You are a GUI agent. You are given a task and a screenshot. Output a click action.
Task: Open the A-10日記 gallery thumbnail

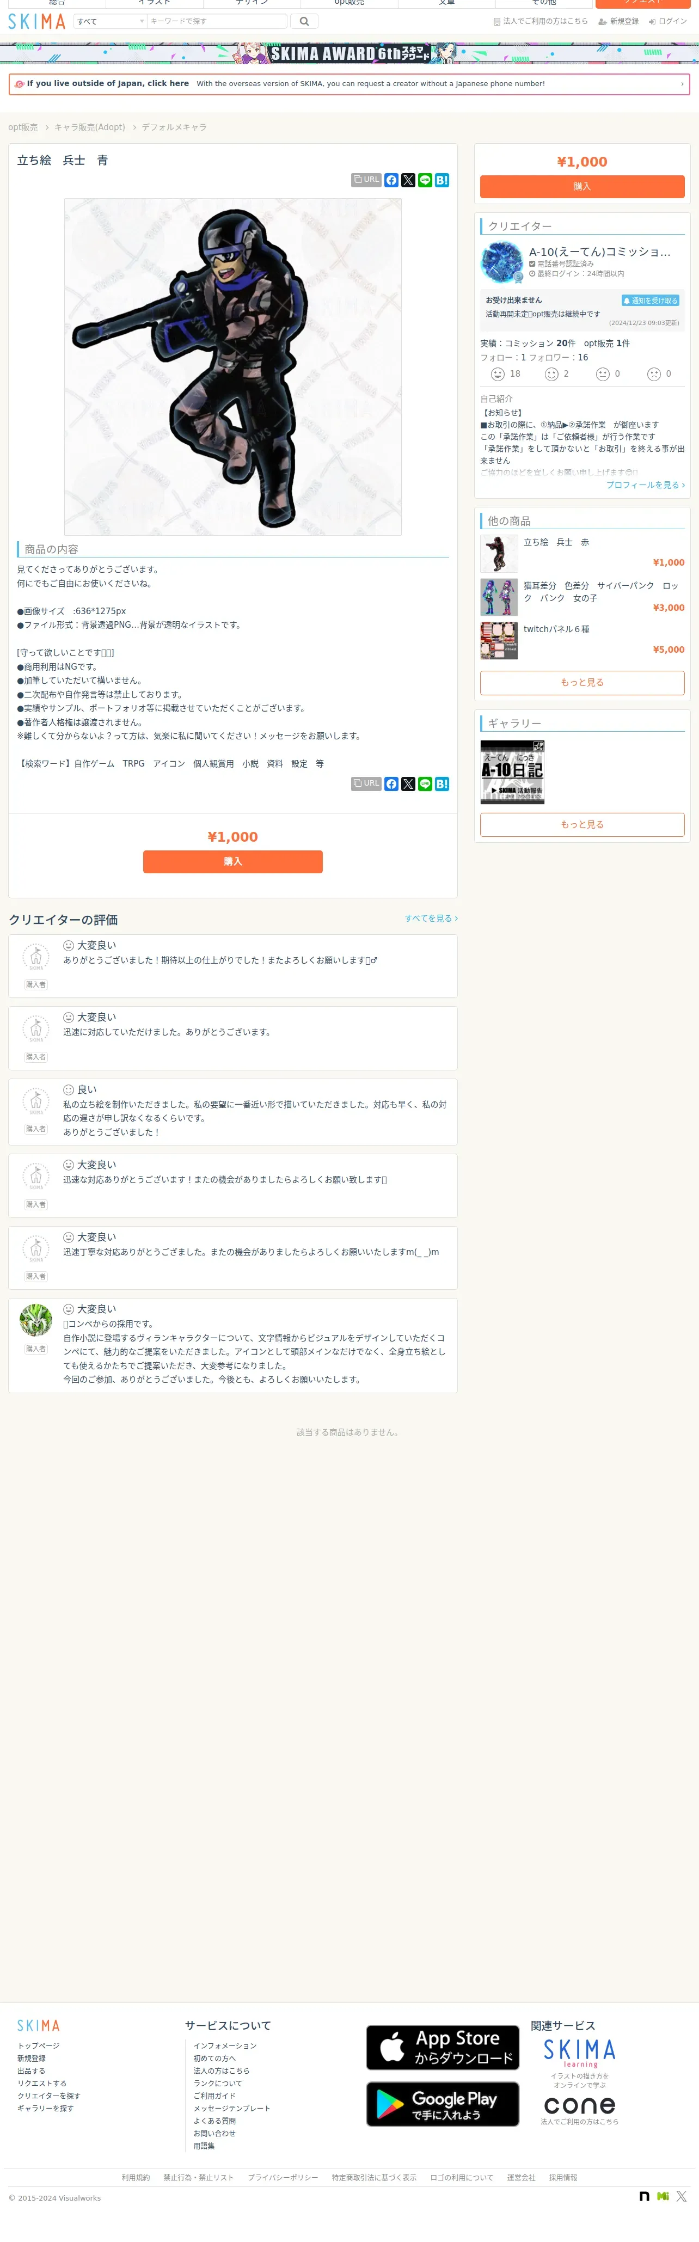coord(513,772)
